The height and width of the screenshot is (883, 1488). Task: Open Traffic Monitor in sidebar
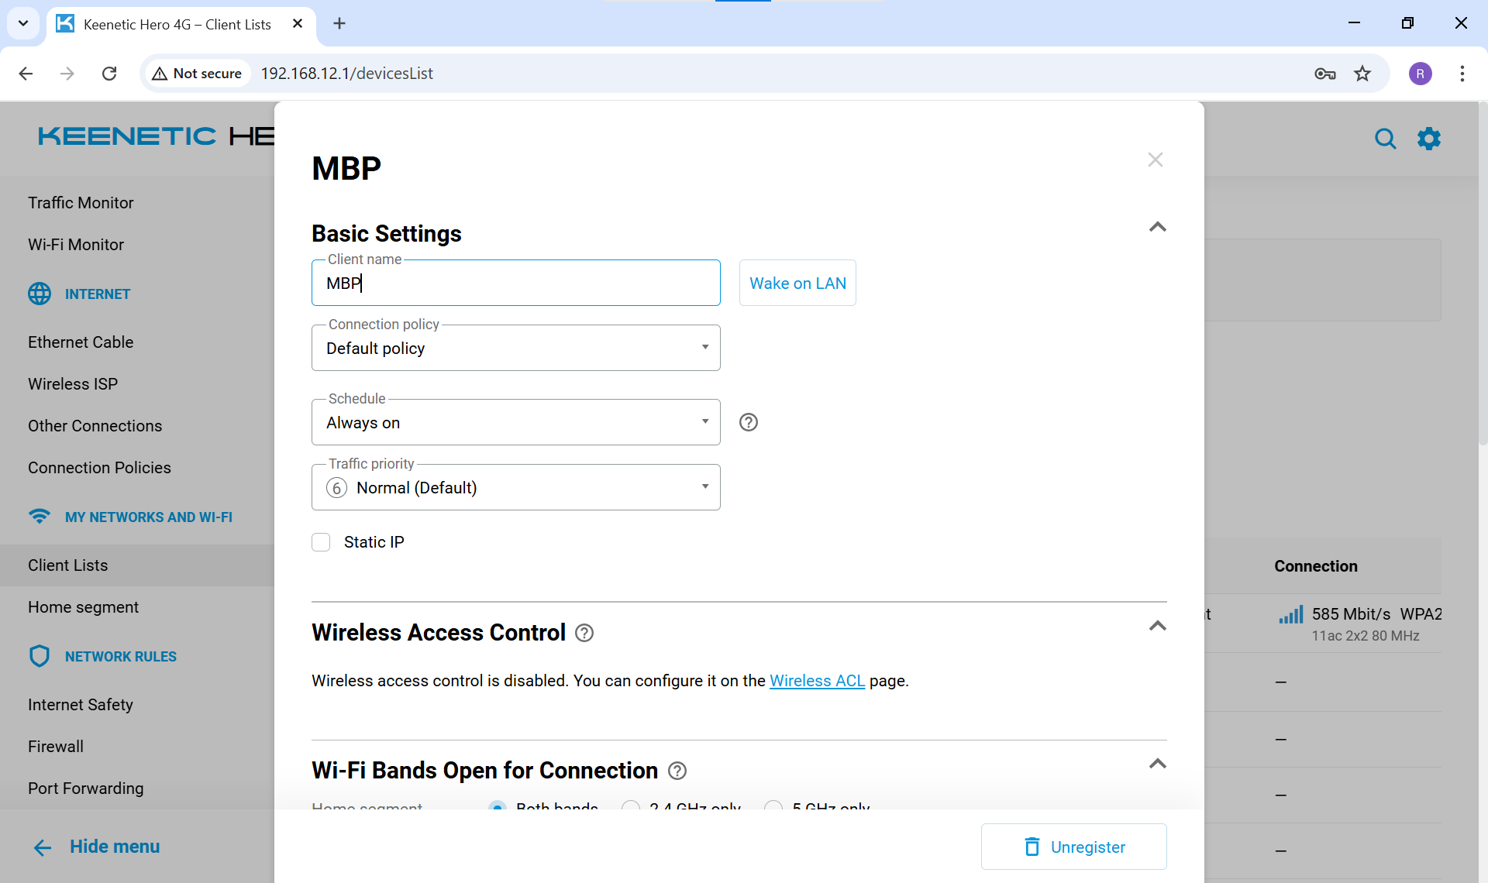tap(81, 203)
